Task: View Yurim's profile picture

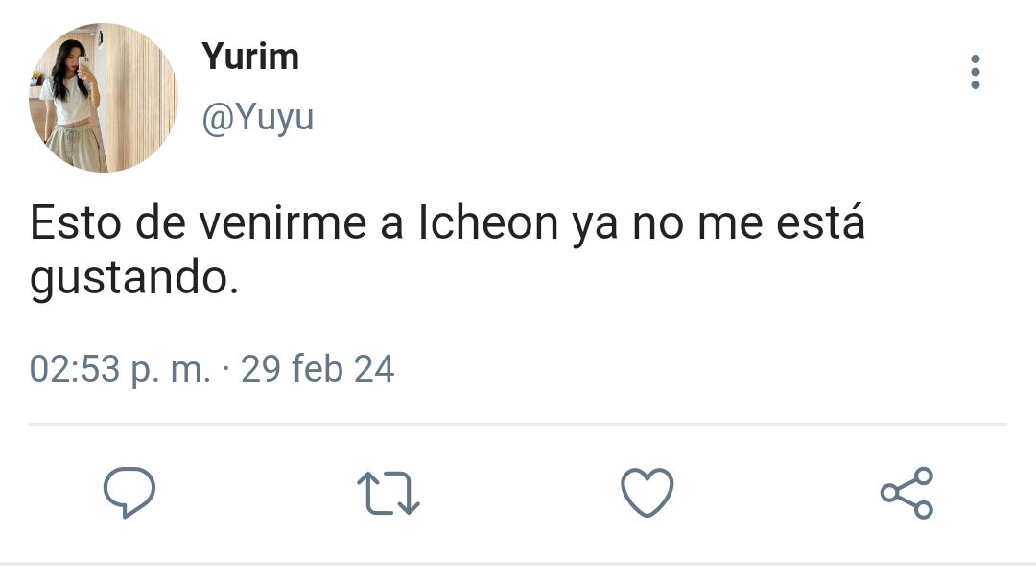Action: (103, 98)
